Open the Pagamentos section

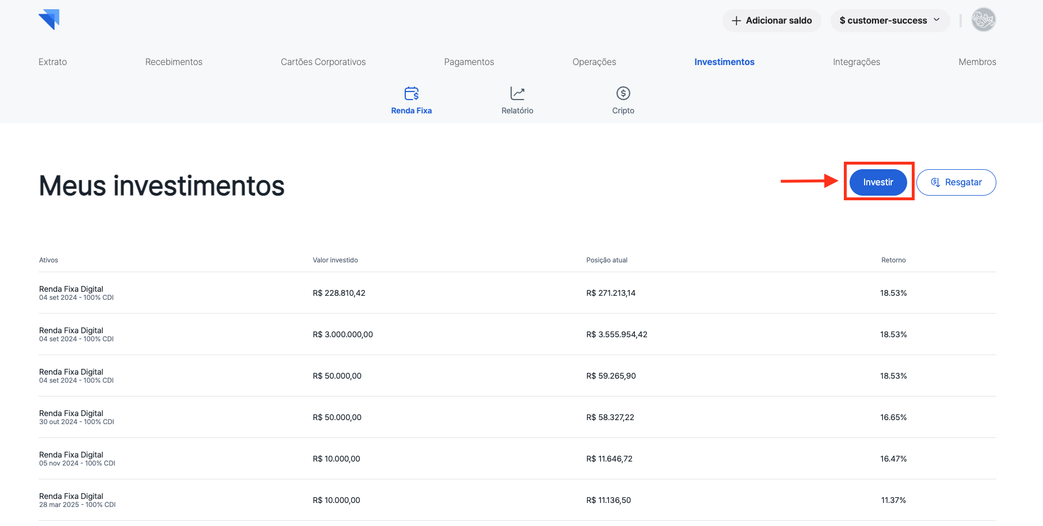469,62
